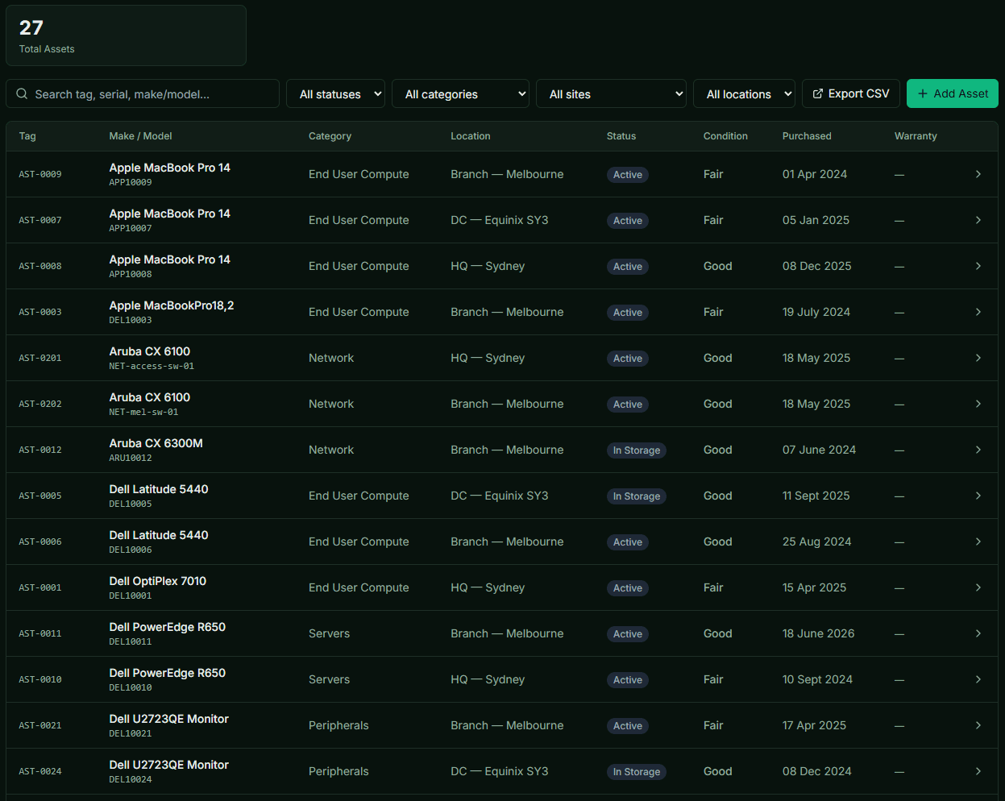
Task: Click Fair condition for AST-0003
Action: pos(713,312)
